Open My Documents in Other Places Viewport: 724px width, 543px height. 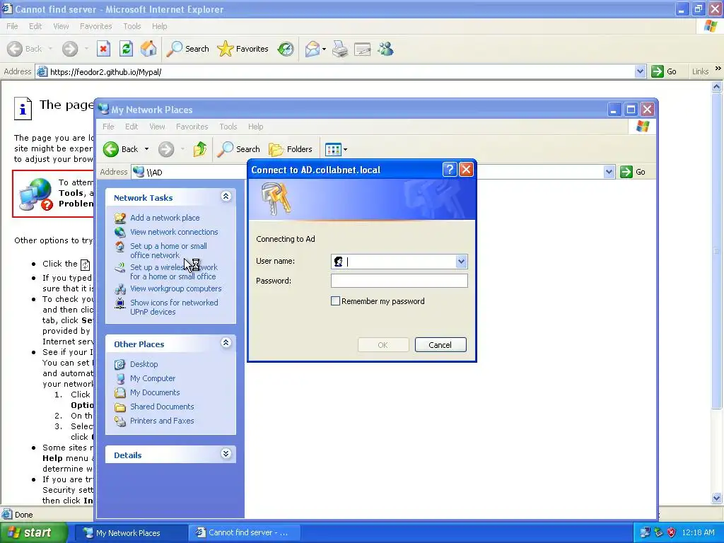click(x=155, y=392)
